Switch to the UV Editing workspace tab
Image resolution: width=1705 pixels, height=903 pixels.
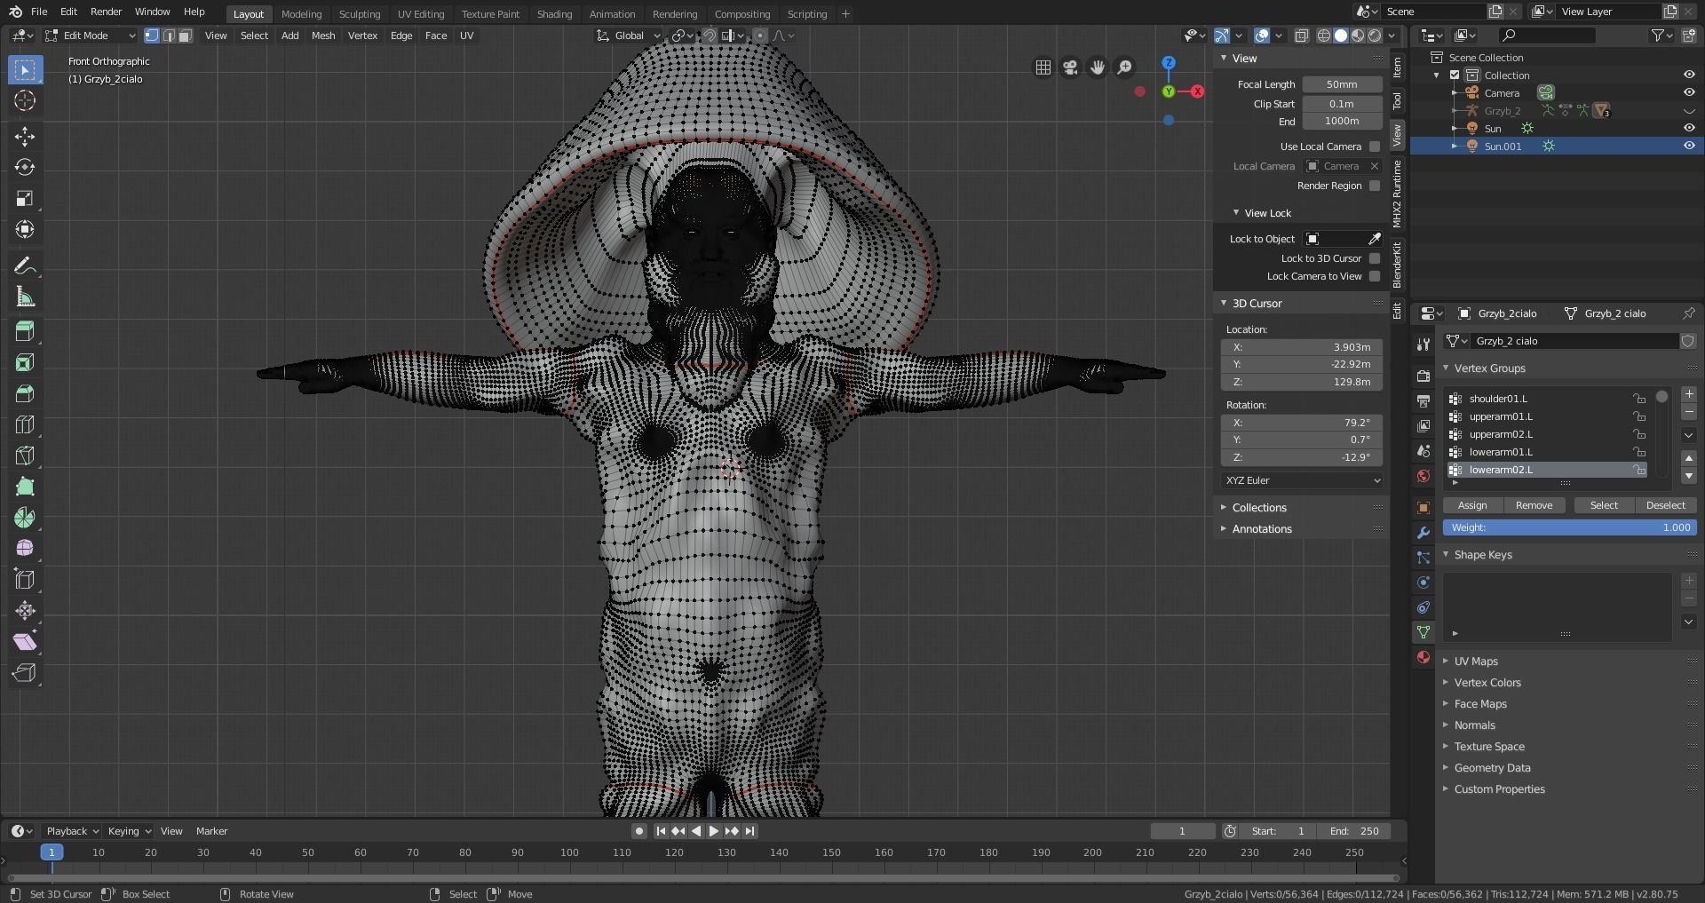pyautogui.click(x=421, y=14)
